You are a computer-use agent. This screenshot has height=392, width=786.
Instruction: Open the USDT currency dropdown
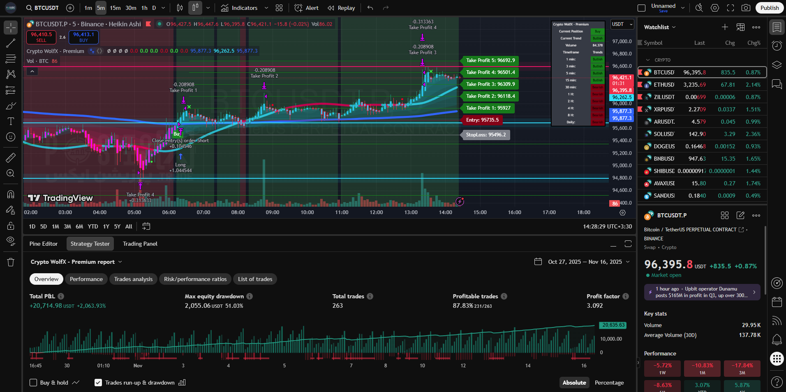point(622,24)
